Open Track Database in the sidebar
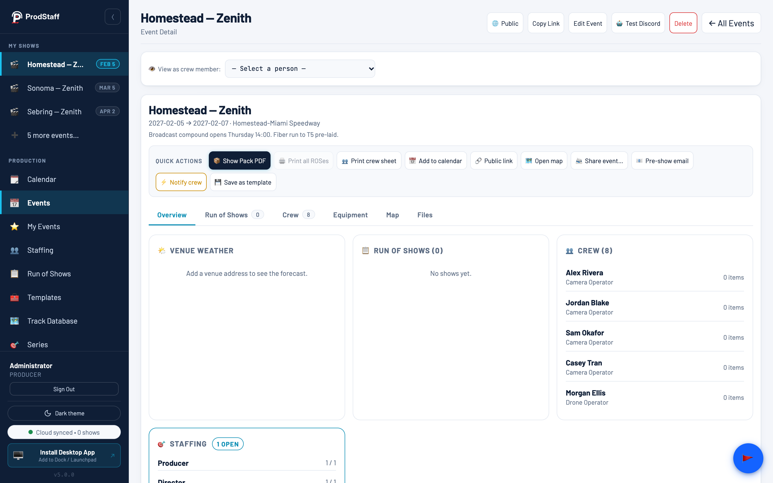 (x=64, y=321)
